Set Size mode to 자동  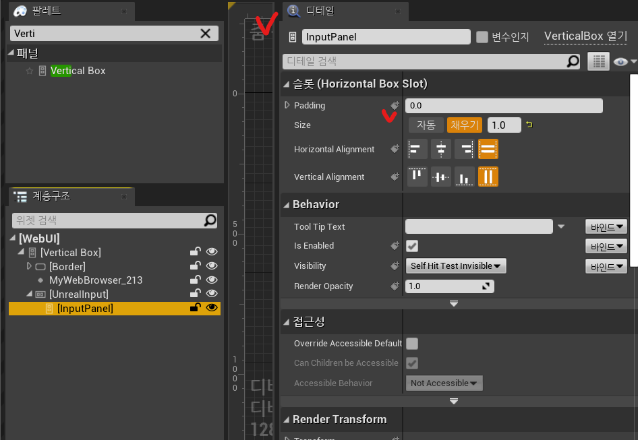click(x=426, y=125)
